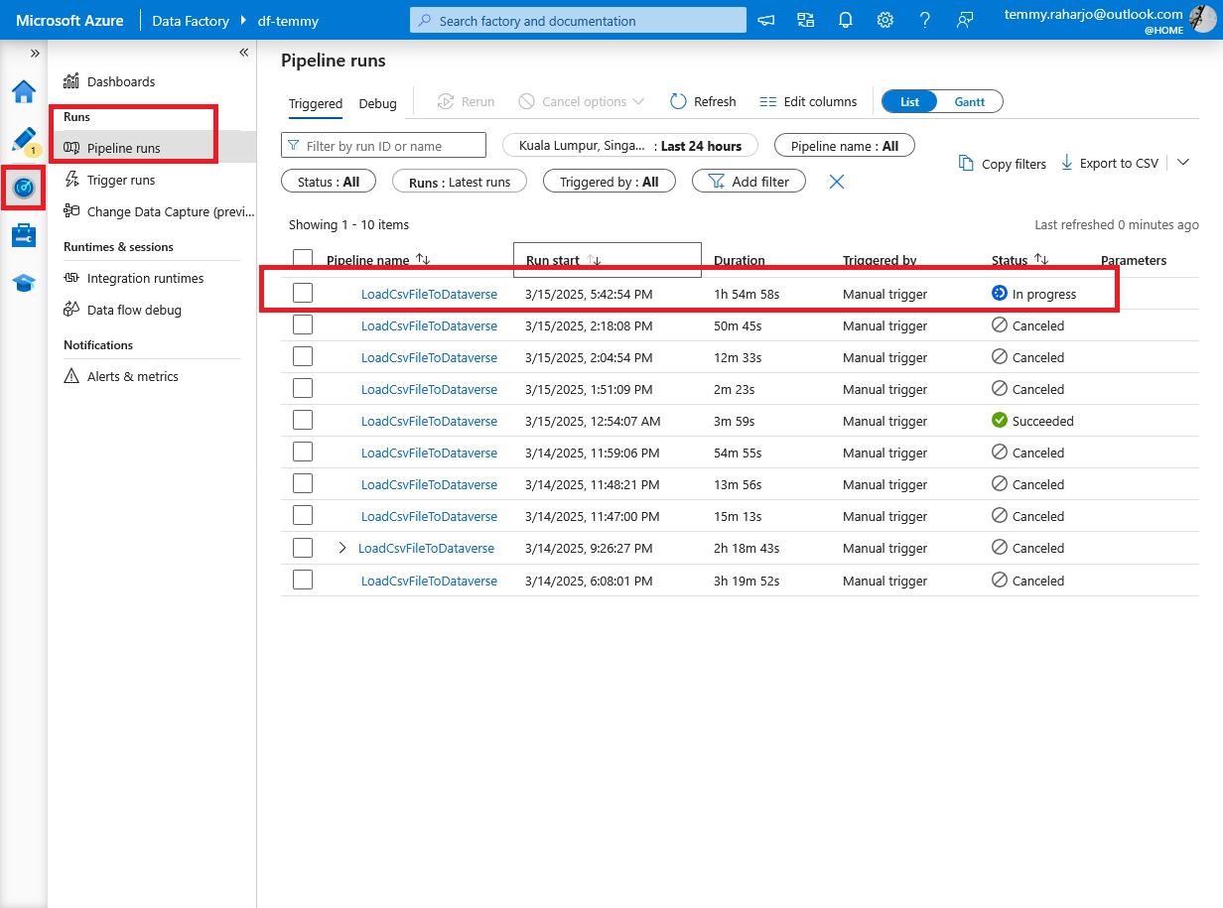Screen dimensions: 1223x908
Task: Open the Status filter pill
Action: [x=329, y=182]
